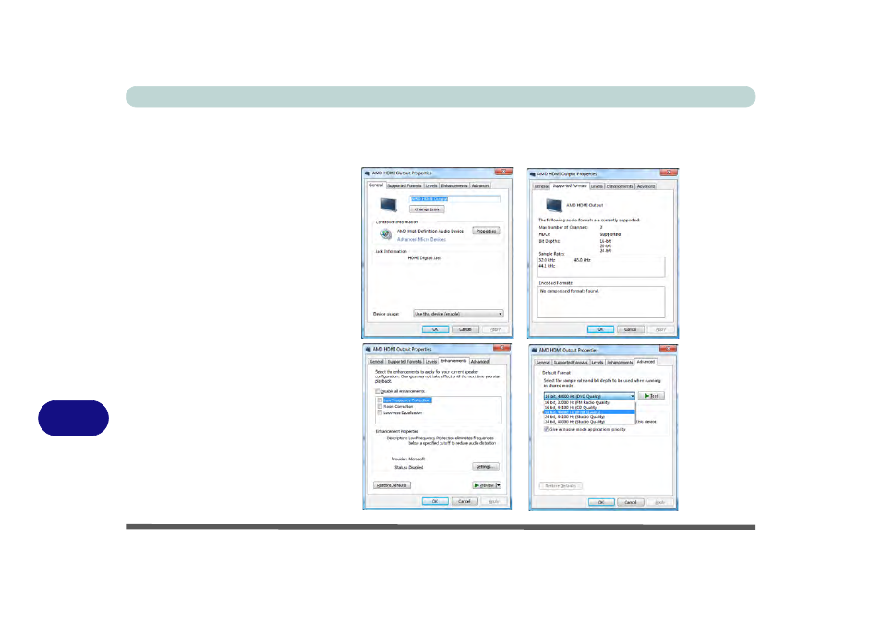Toggle Give exclusive mode applications priority

coord(546,430)
